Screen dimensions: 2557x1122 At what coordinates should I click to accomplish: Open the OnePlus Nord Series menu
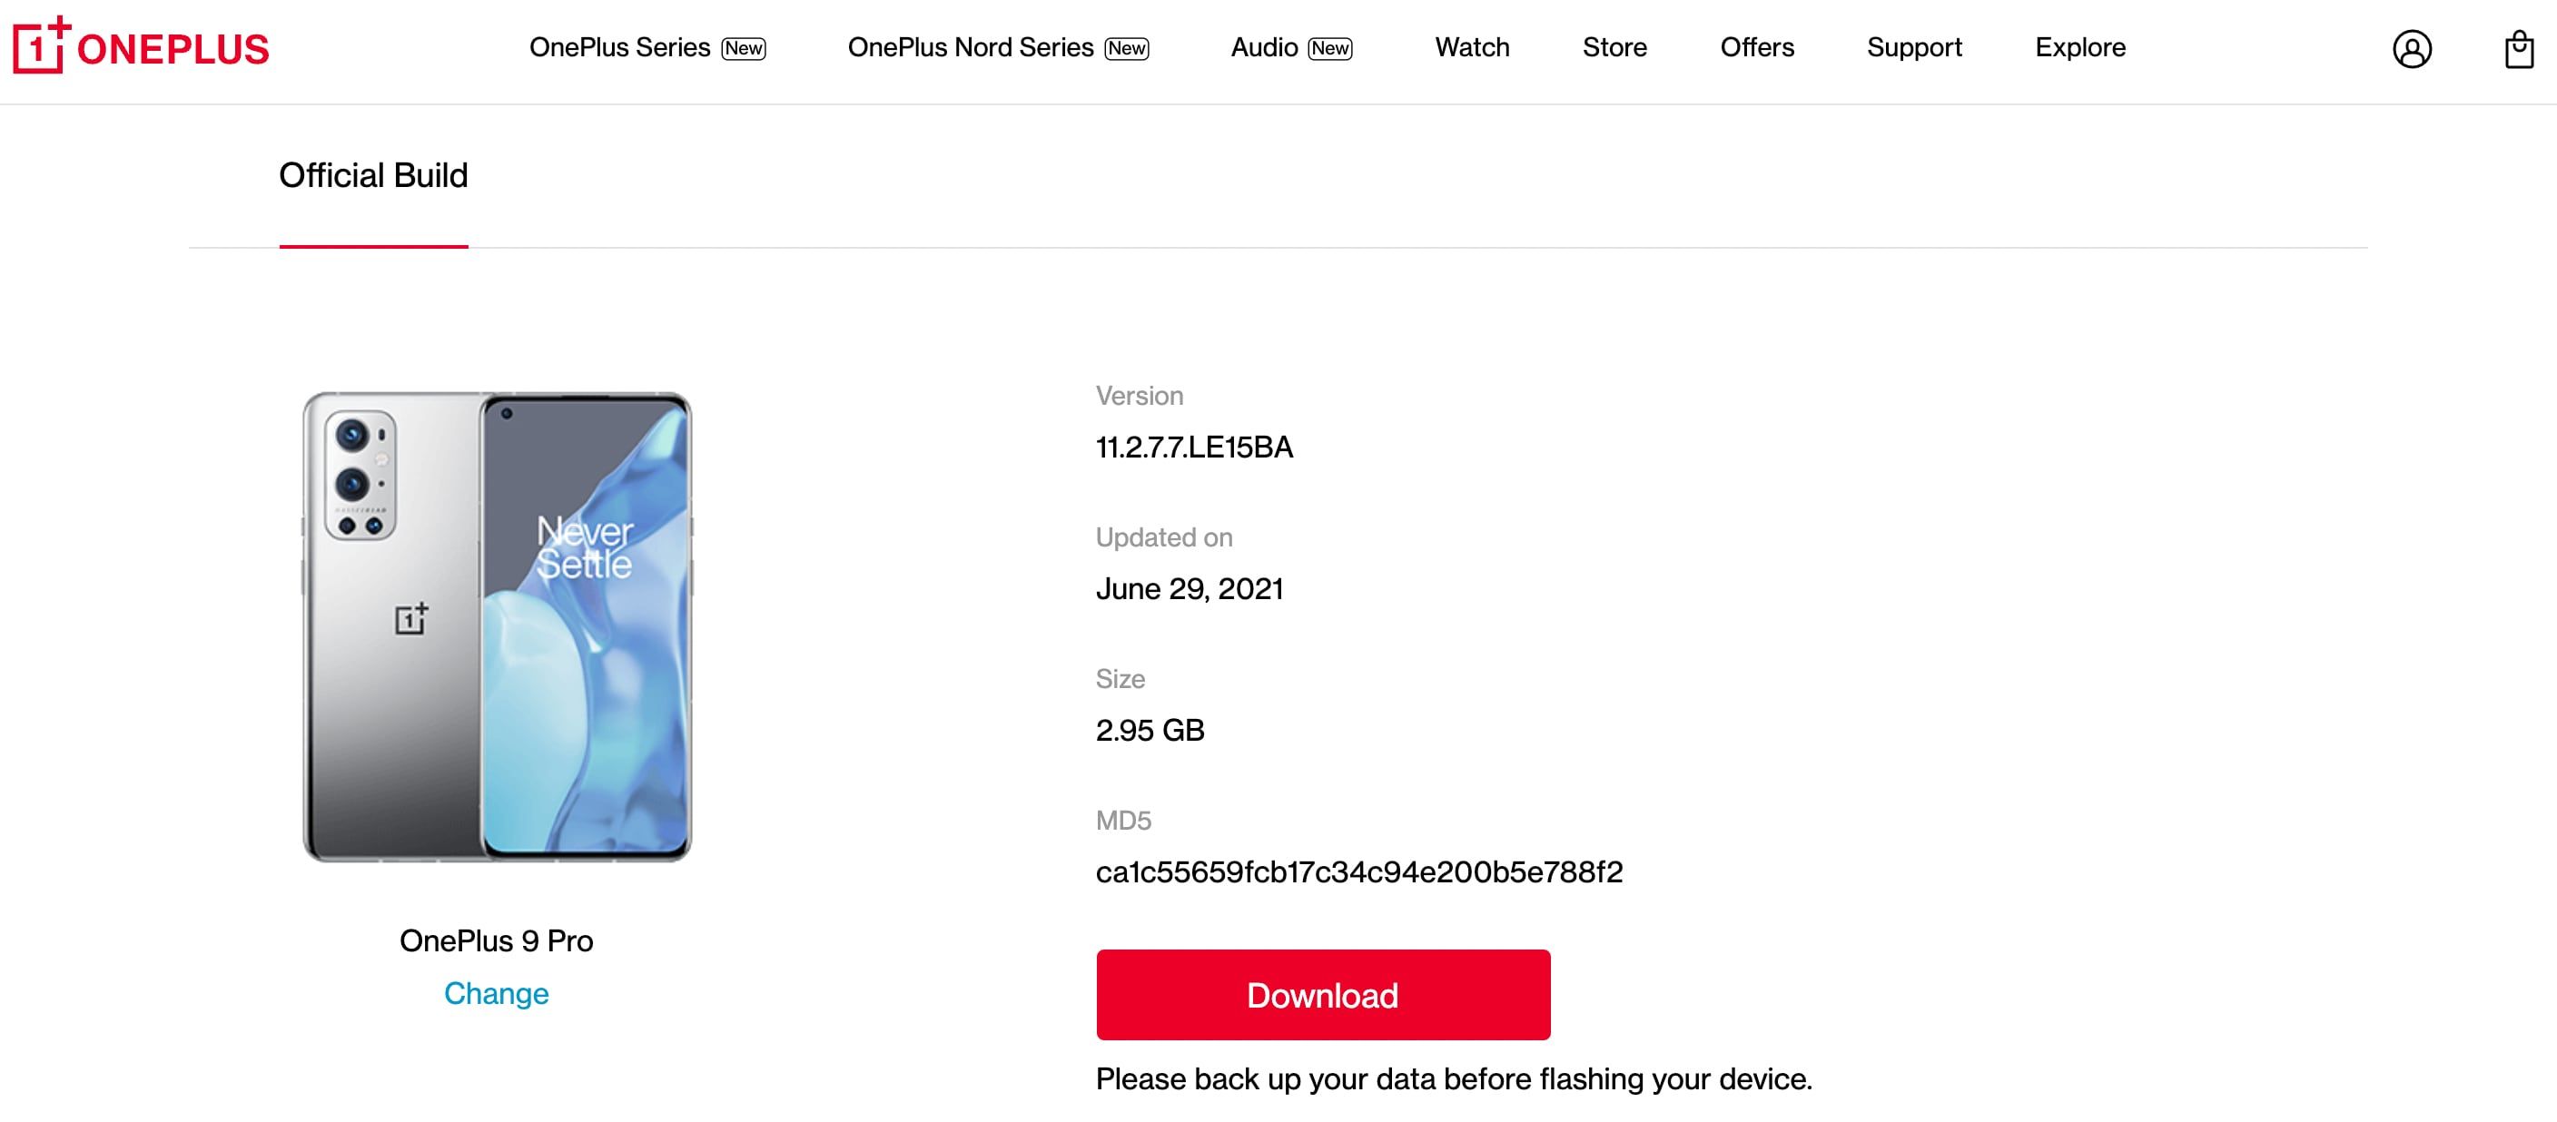point(972,46)
